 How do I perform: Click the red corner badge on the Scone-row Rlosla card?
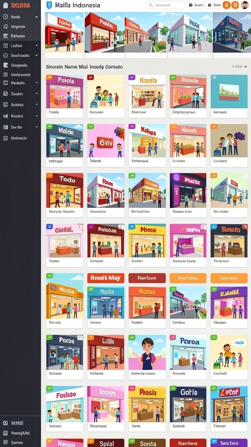tap(131, 388)
